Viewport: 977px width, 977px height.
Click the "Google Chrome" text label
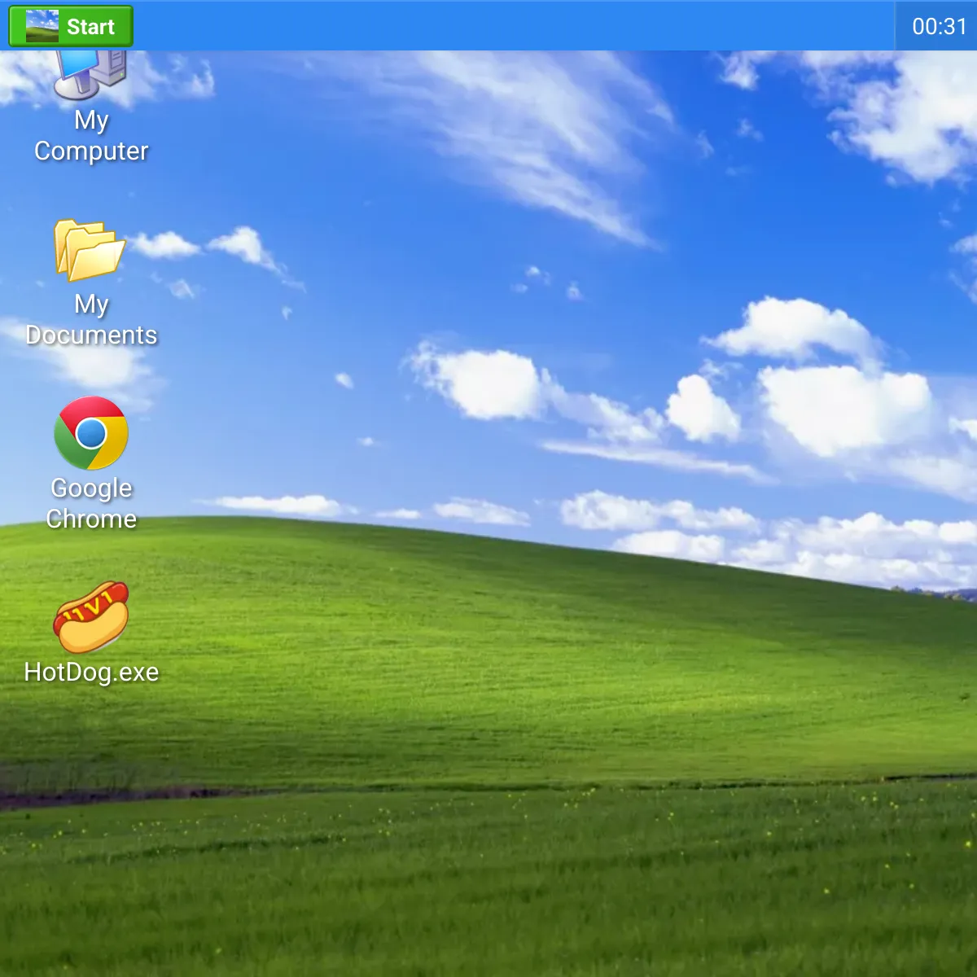pos(91,503)
